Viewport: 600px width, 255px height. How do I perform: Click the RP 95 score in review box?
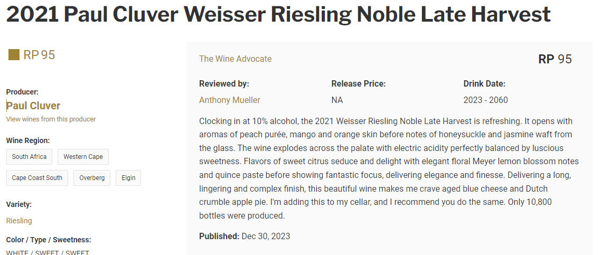pos(555,59)
